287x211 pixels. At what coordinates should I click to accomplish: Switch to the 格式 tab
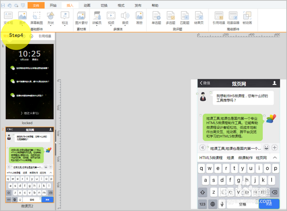click(121, 5)
